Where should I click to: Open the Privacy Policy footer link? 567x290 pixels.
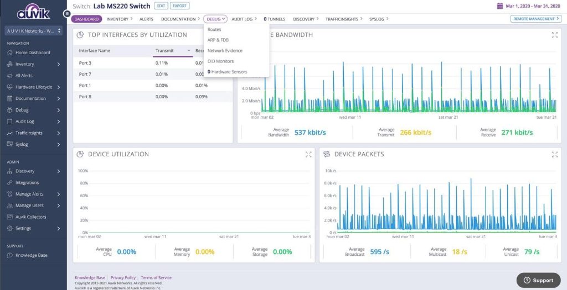point(123,278)
